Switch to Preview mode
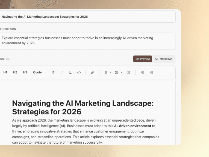 (x=143, y=59)
